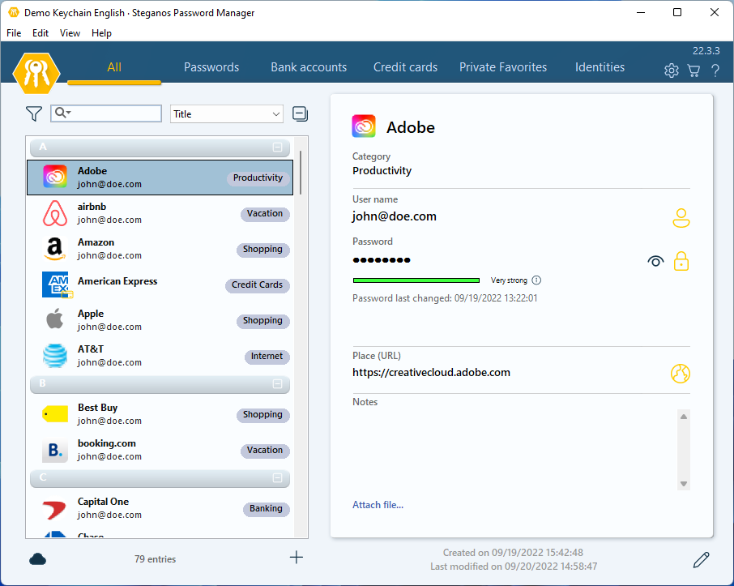Image resolution: width=734 pixels, height=586 pixels.
Task: Copy user name with the person icon
Action: [681, 218]
